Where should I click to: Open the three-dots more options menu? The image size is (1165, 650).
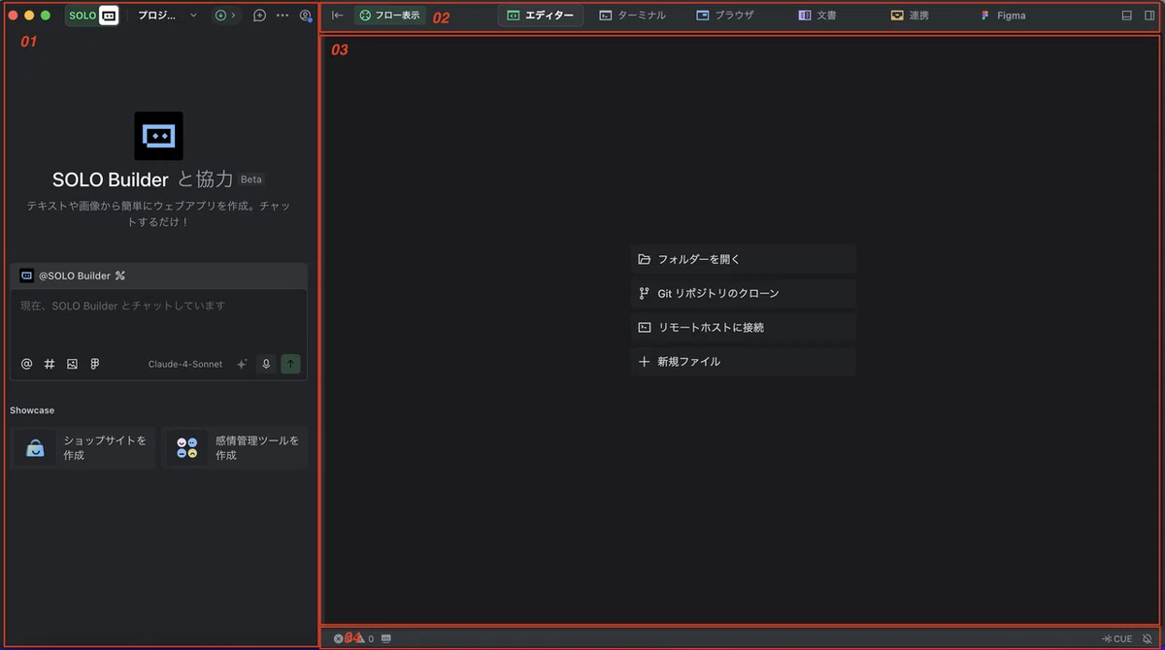point(283,16)
